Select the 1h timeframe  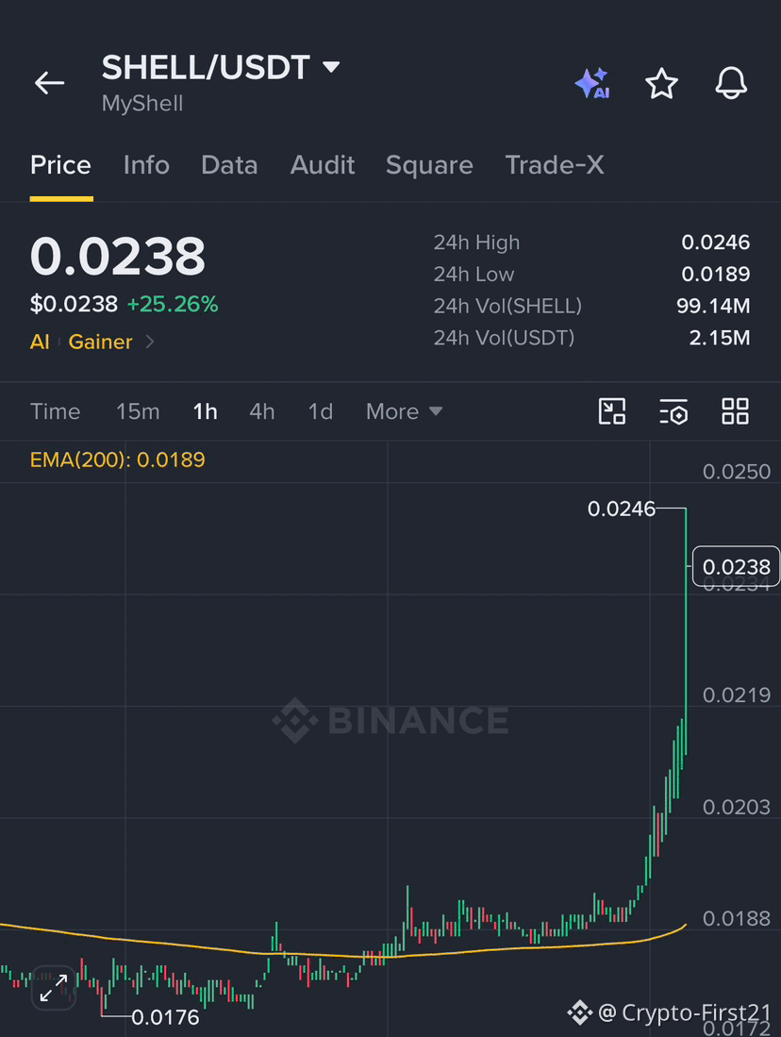point(205,411)
